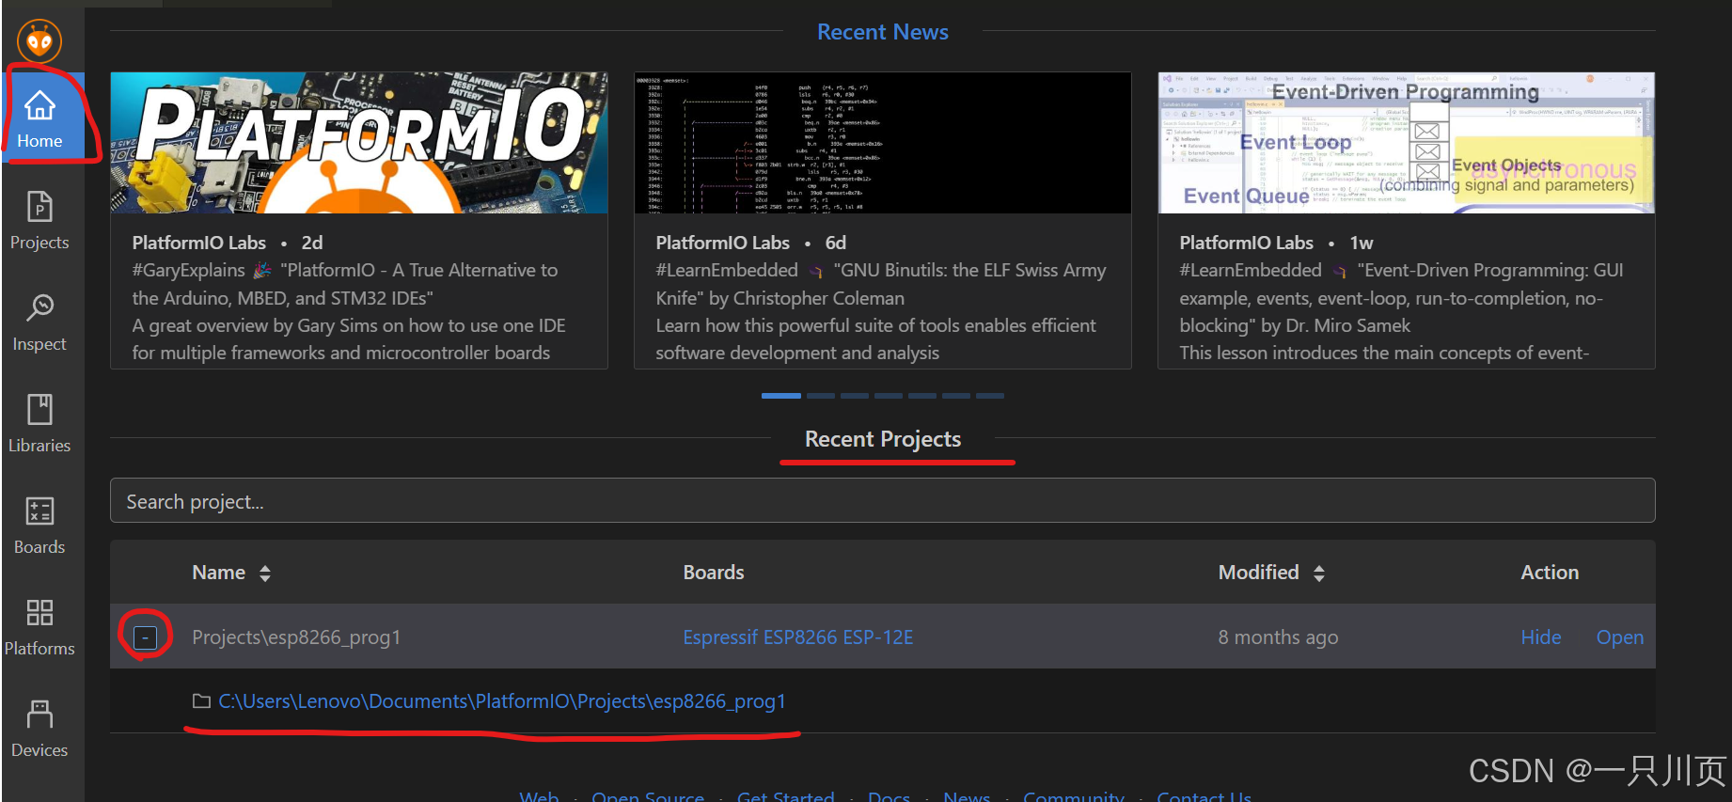Click the PlatformIO alien logo icon
This screenshot has height=802, width=1732.
click(39, 40)
